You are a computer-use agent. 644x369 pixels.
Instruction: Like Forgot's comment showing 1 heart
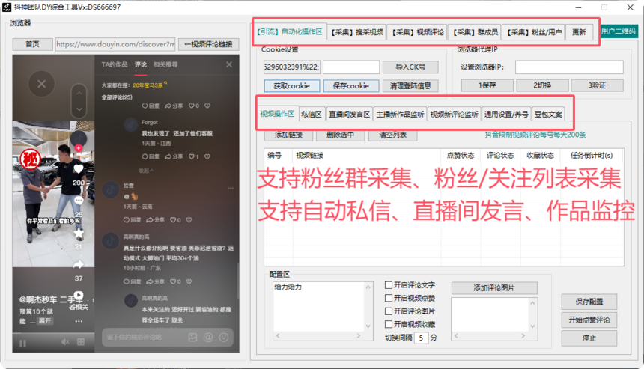click(193, 156)
